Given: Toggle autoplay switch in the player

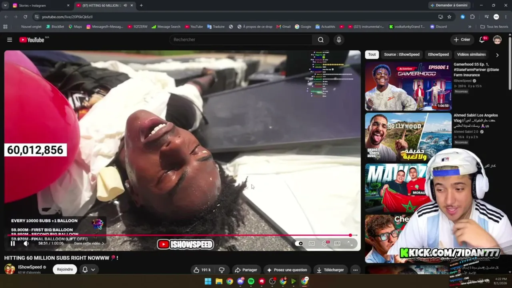Looking at the screenshot, I should (x=299, y=243).
